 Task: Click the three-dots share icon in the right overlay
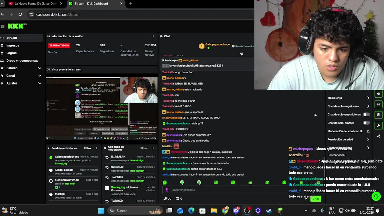379,136
